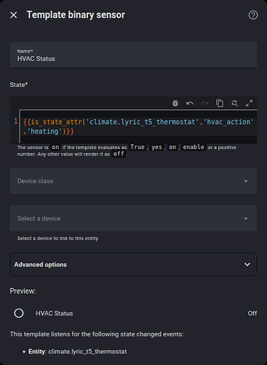
Task: Click the 'heating' string in template code
Action: [x=44, y=131]
